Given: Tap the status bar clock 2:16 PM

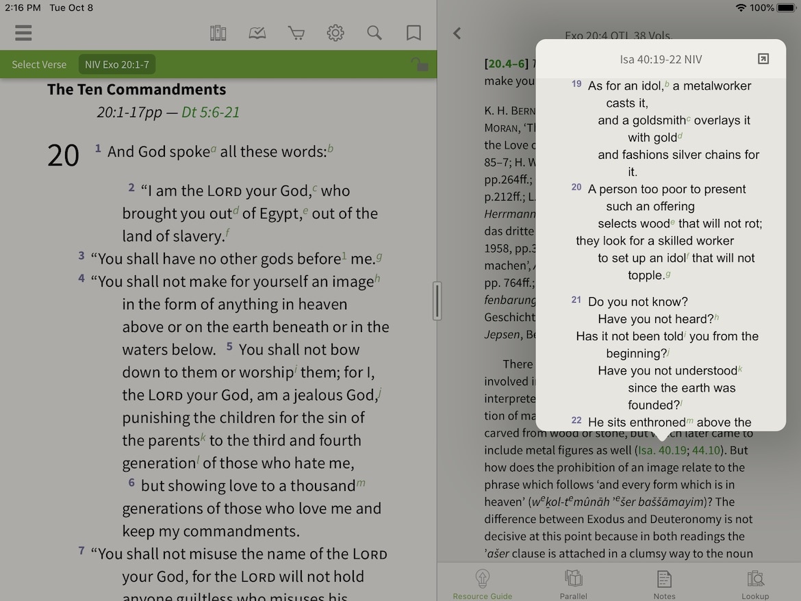Looking at the screenshot, I should (23, 8).
